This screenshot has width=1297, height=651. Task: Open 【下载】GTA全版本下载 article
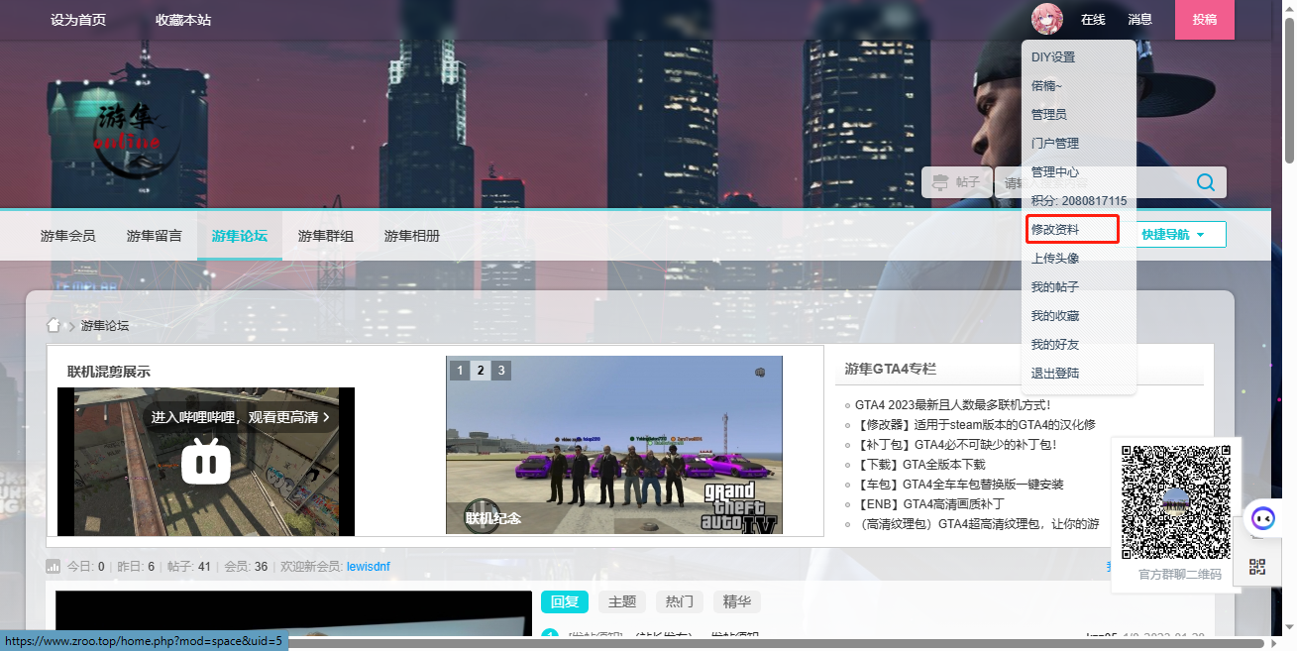(x=920, y=464)
